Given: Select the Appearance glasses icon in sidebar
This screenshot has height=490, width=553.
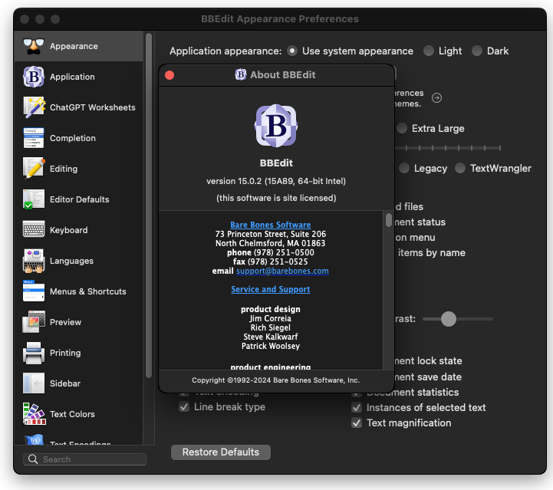Looking at the screenshot, I should coord(33,46).
